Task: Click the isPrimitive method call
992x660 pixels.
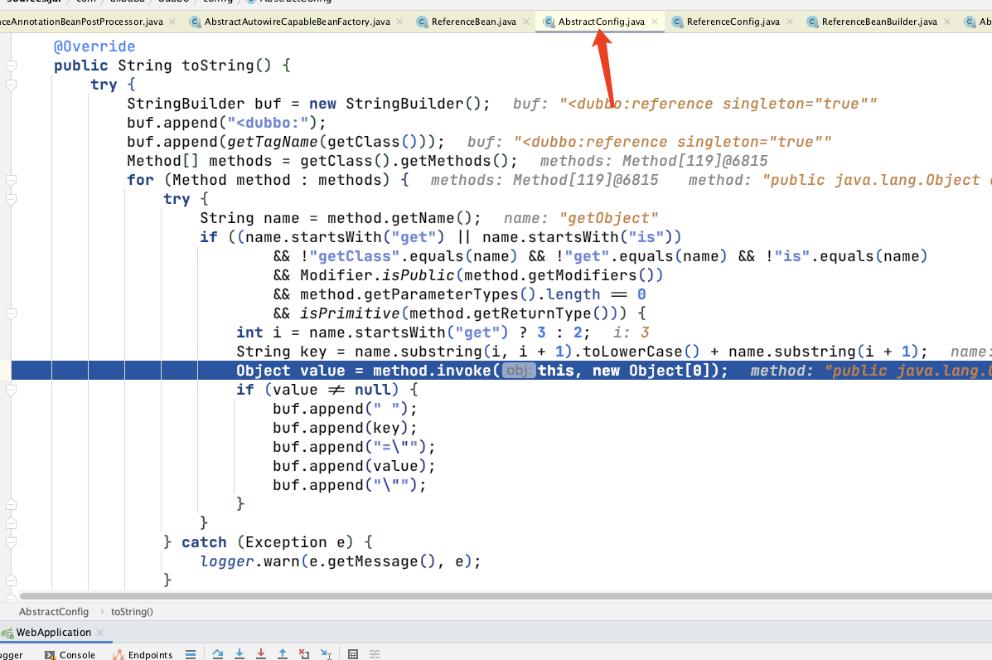Action: (x=350, y=314)
